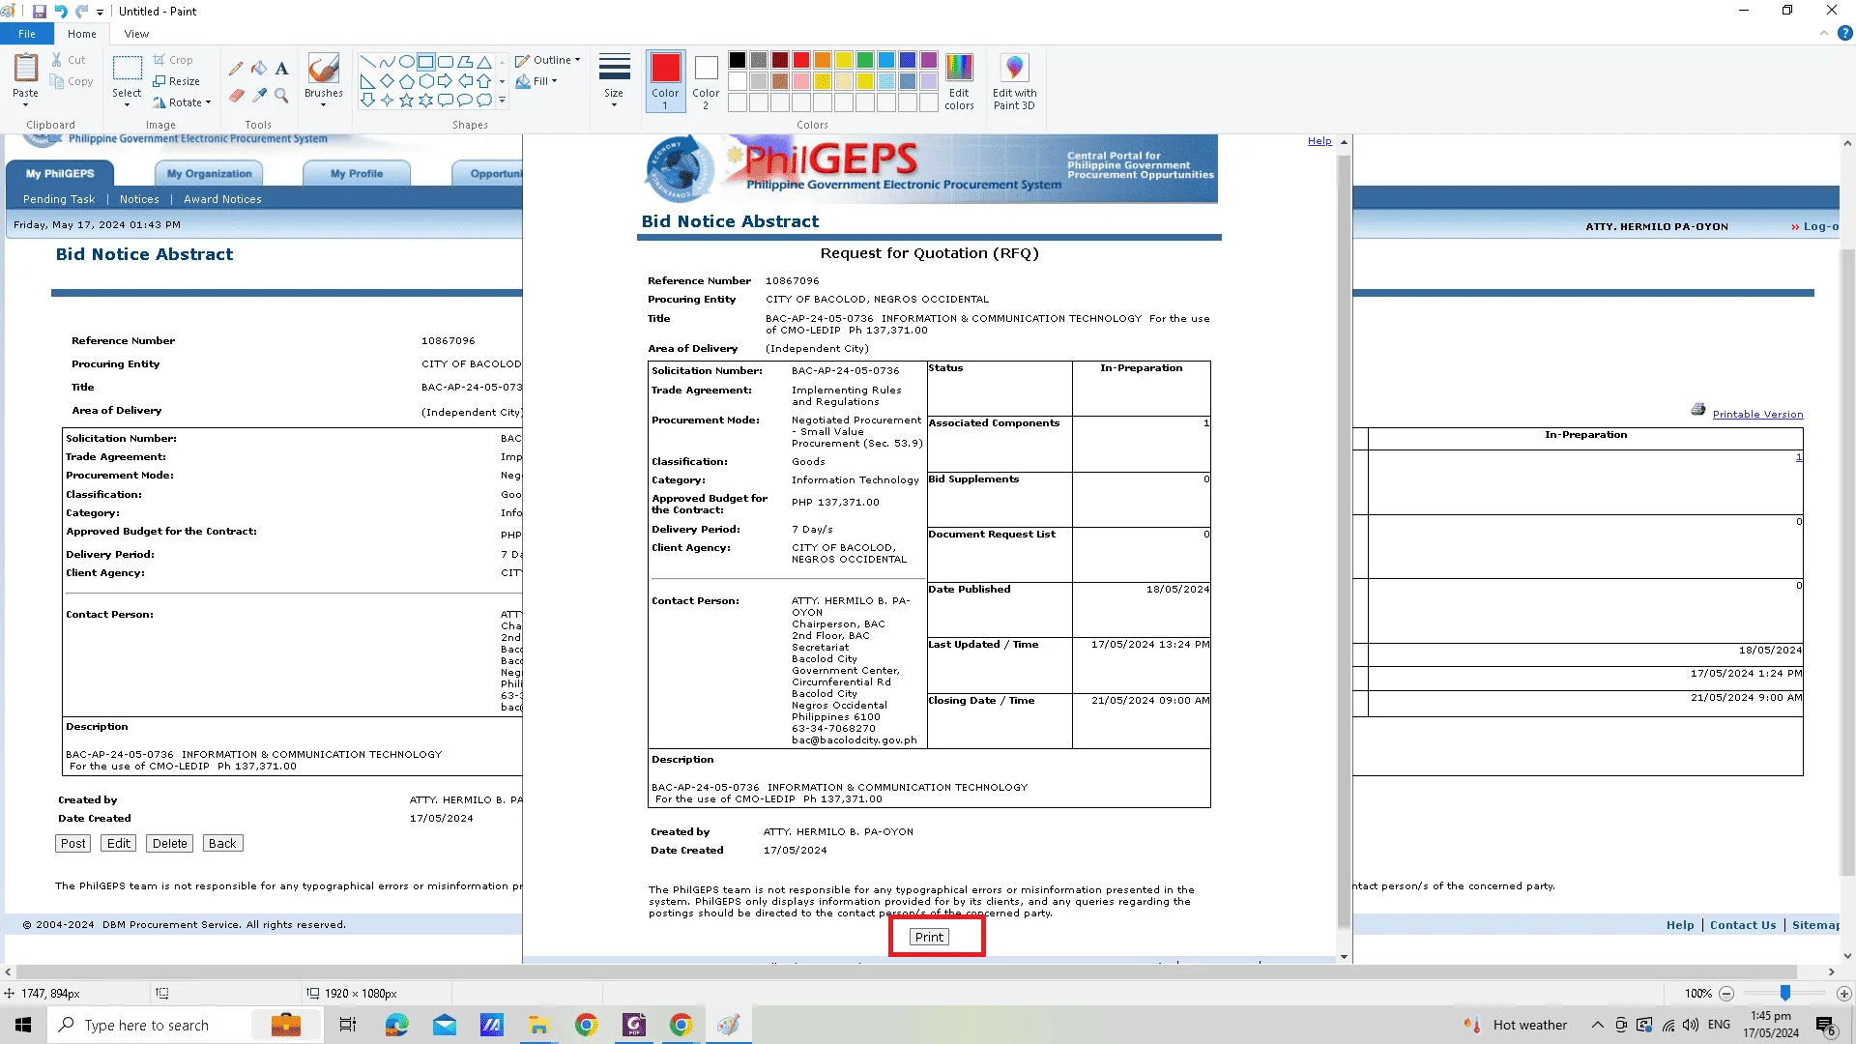Viewport: 1856px width, 1044px height.
Task: Choose the Curve shape
Action: point(387,61)
